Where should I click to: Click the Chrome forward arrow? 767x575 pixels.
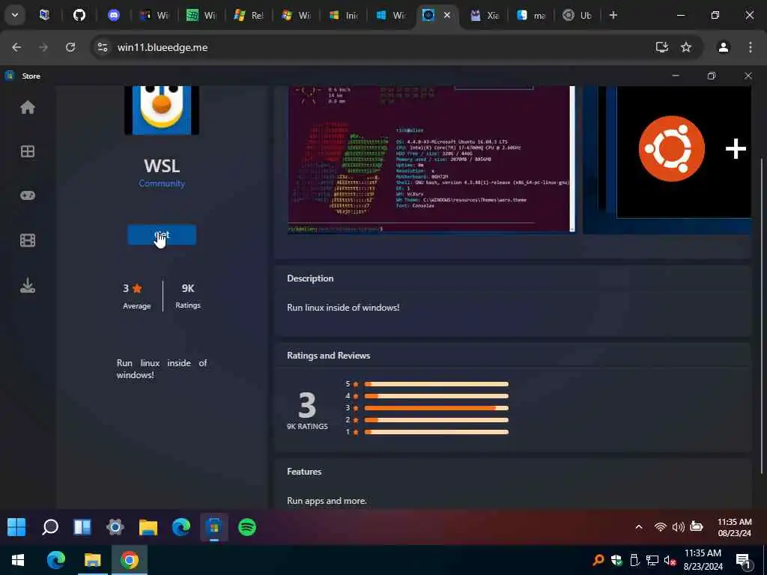(43, 47)
